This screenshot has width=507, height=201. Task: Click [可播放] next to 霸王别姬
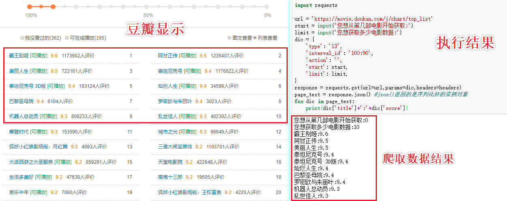[39, 56]
